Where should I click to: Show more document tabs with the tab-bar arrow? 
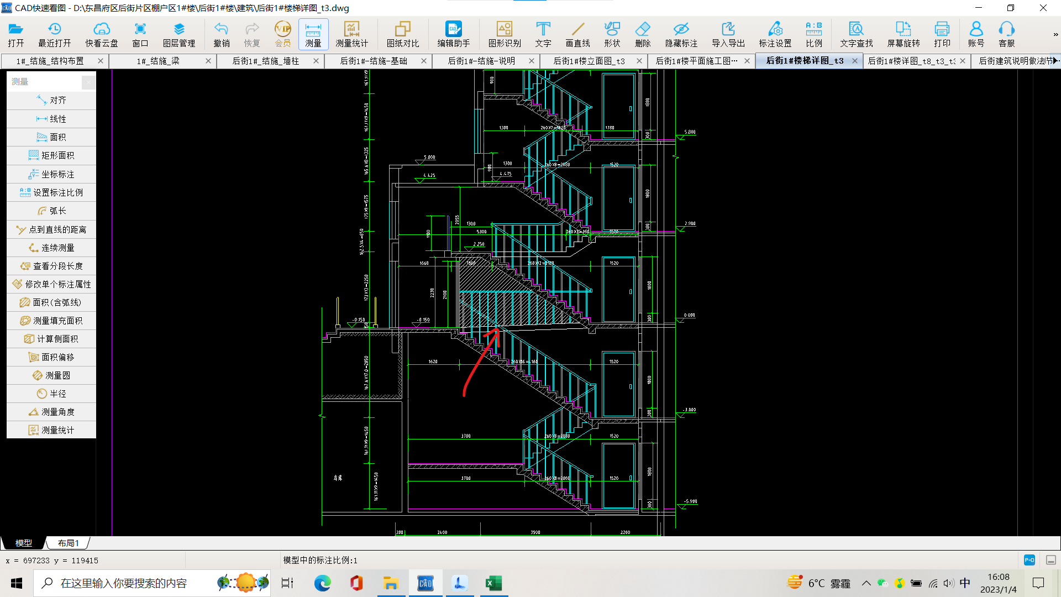point(1055,61)
